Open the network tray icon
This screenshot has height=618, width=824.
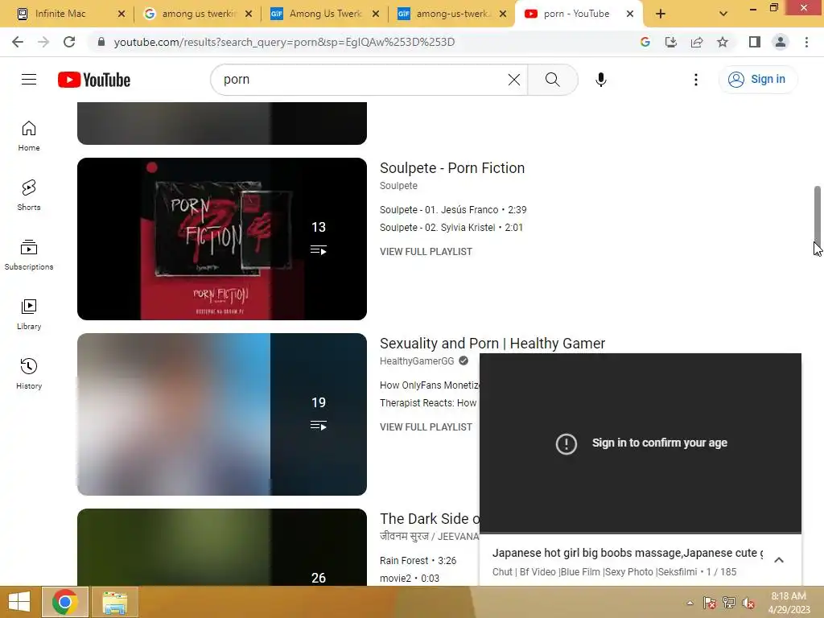point(729,603)
